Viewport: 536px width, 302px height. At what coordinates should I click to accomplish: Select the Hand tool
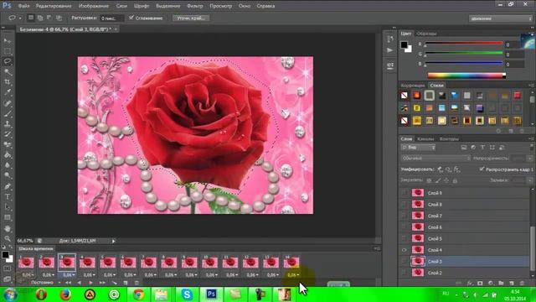8,228
